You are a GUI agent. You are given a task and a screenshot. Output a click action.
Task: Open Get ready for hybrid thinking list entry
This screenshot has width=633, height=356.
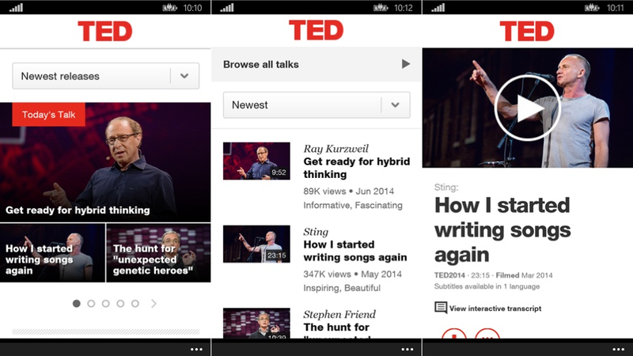316,176
